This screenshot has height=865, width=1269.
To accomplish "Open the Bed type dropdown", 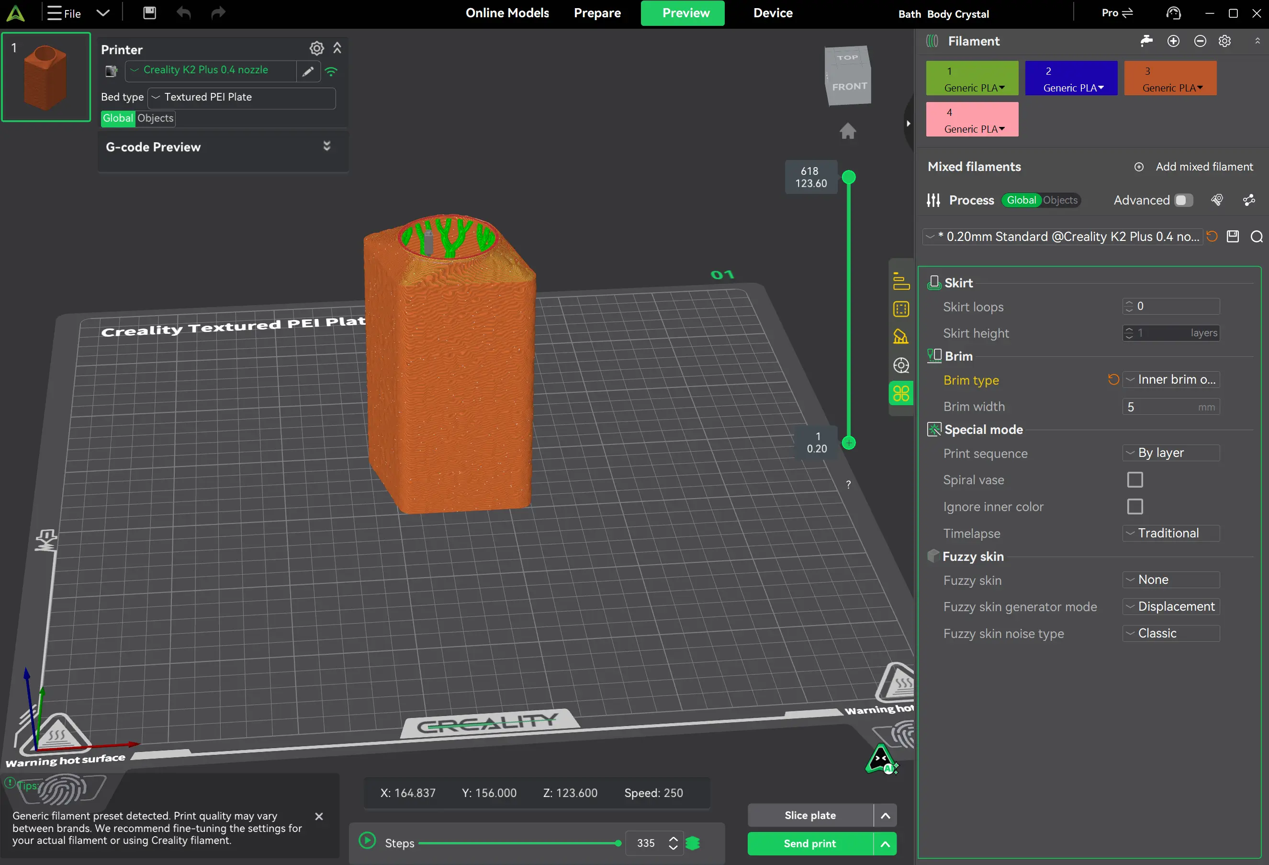I will (x=241, y=97).
